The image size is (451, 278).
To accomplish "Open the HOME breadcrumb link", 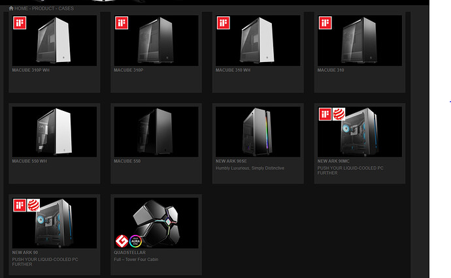I will tap(21, 8).
